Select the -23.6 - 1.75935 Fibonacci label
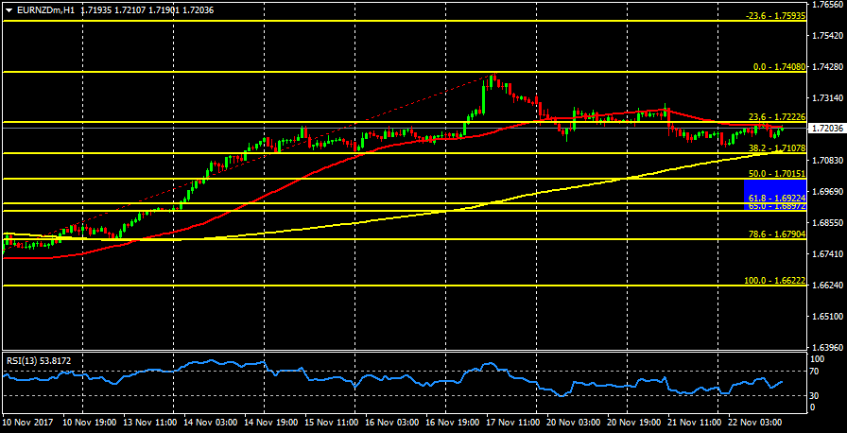Viewport: 847px width, 433px height. coord(775,16)
